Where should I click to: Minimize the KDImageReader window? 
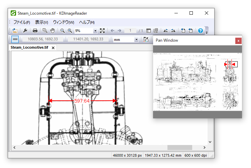176,13
